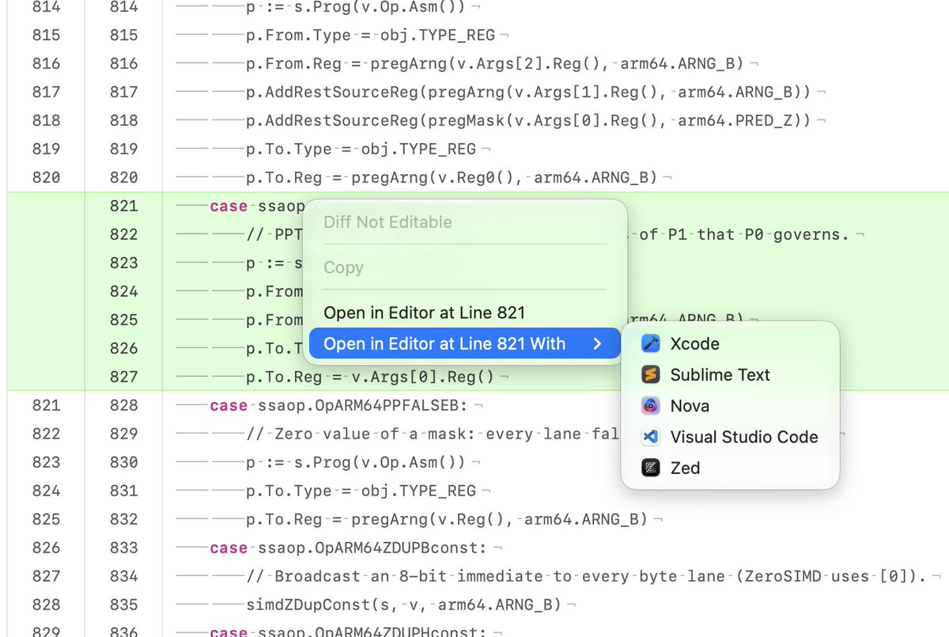Image resolution: width=949 pixels, height=637 pixels.
Task: Click line number 833 in the gutter
Action: coord(124,548)
